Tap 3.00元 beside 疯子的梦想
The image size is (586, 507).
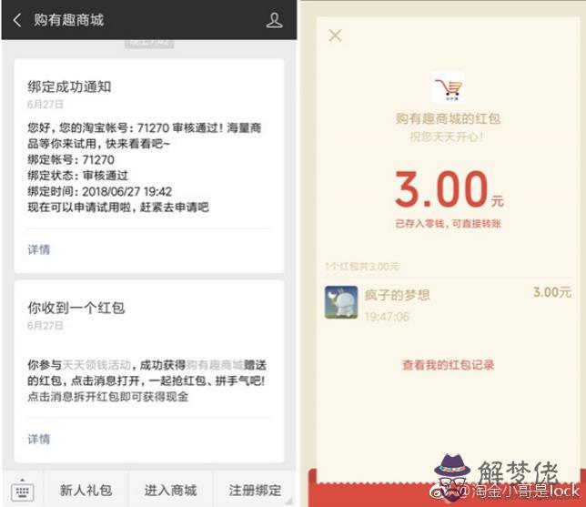click(552, 292)
